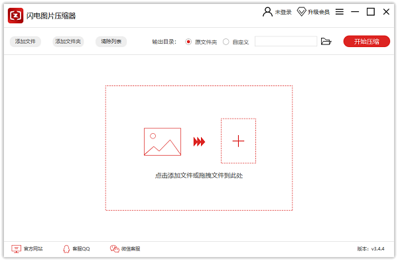Open the 客服QQ penguin icon

(x=66, y=249)
